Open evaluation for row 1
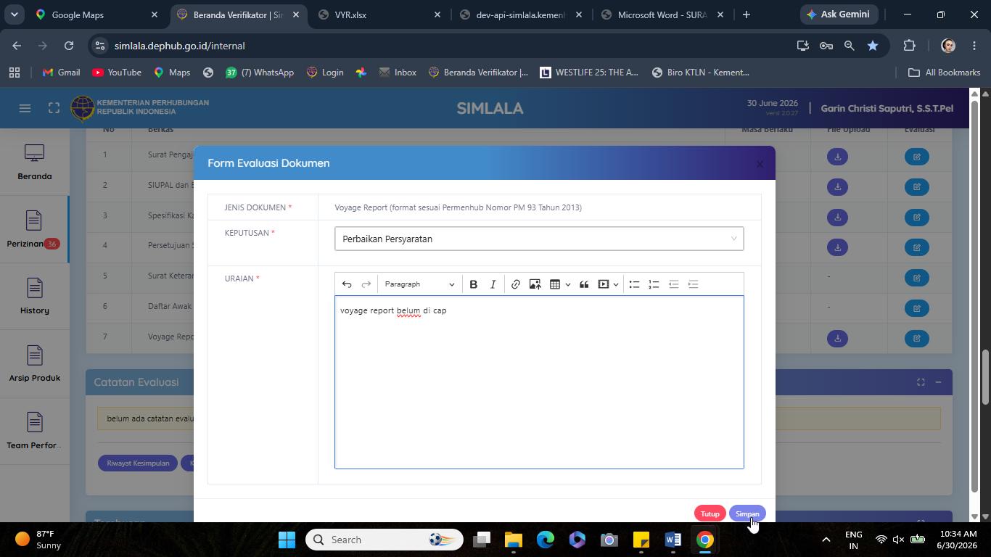Image resolution: width=991 pixels, height=557 pixels. (917, 157)
